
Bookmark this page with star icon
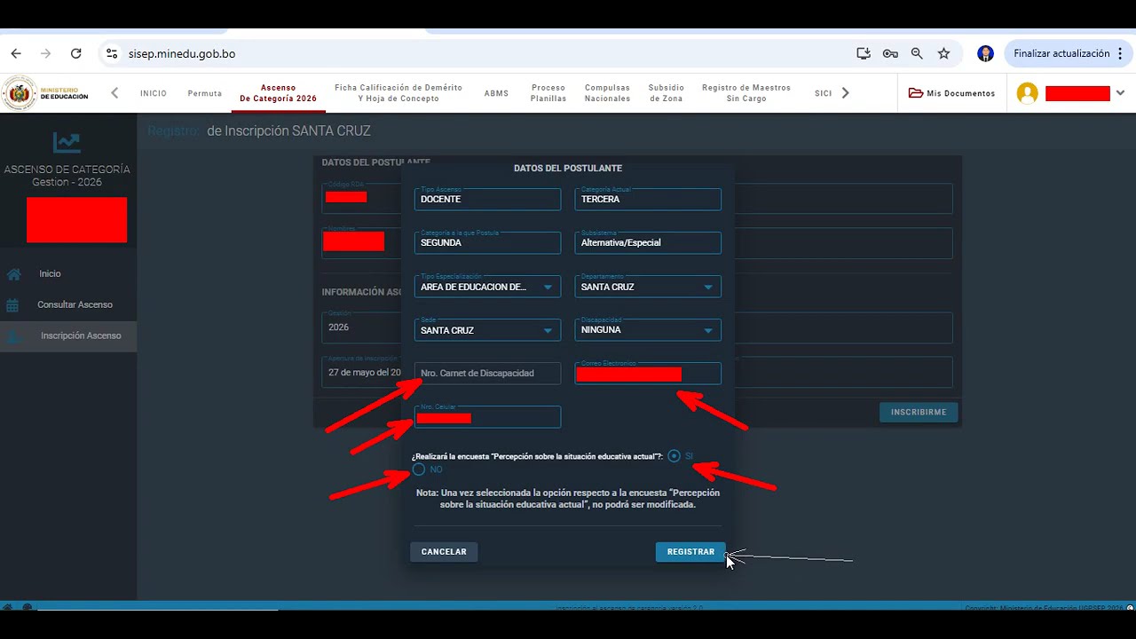click(x=943, y=53)
